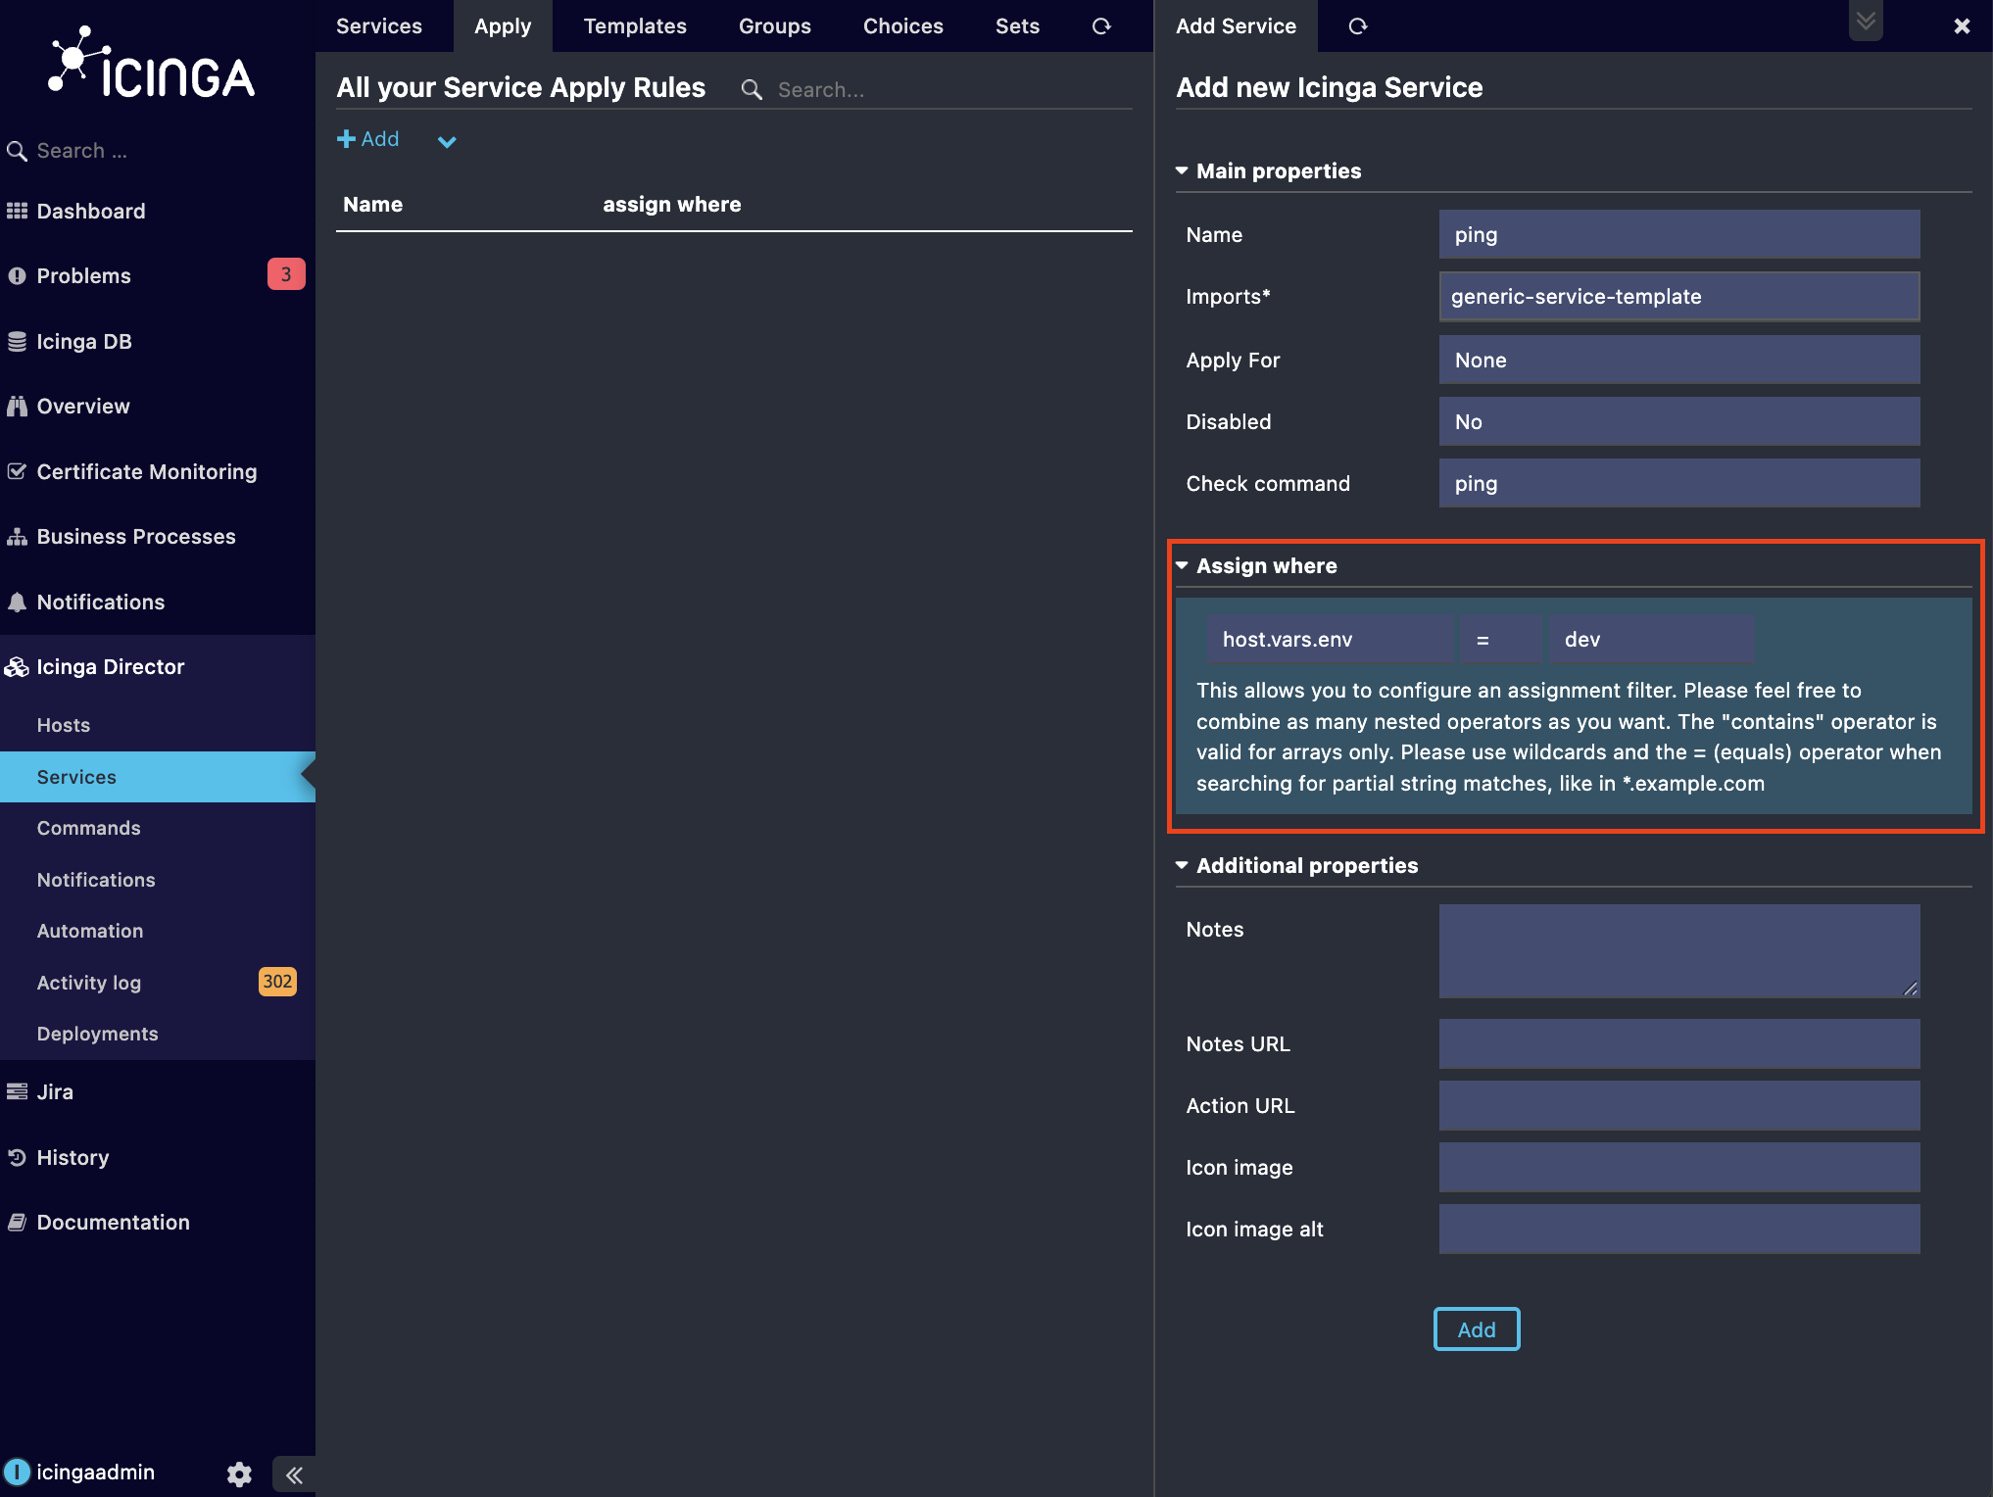
Task: Click the filter value field dev
Action: (1651, 639)
